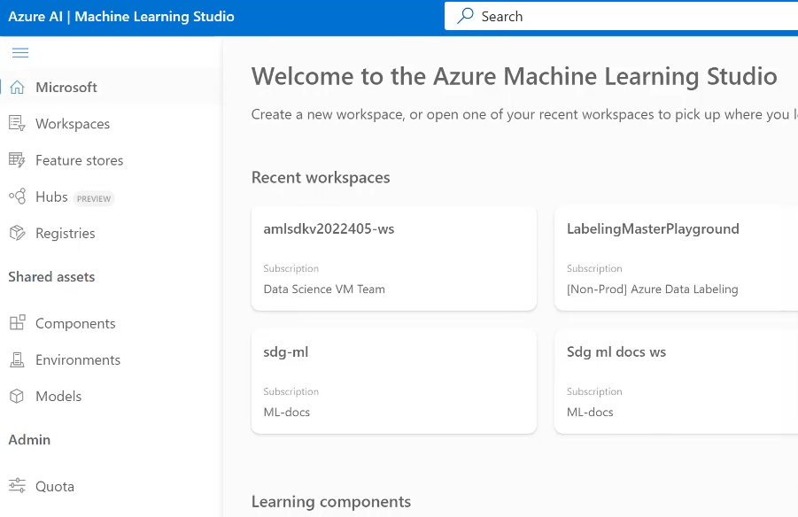Screen dimensions: 798x517
Task: Click the Welcome to Azure Machine Learning Studio heading
Action: (514, 76)
